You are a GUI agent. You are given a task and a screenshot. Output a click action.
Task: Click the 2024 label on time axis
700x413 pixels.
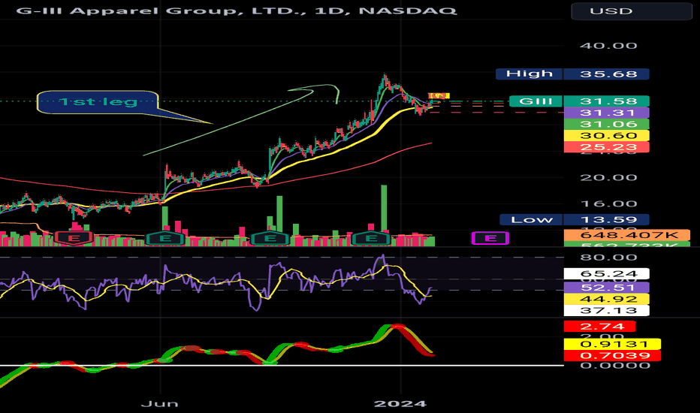coord(400,404)
